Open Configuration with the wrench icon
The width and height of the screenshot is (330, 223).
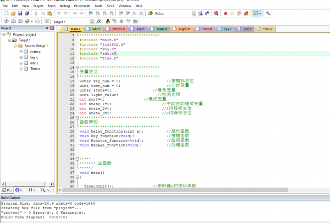pyautogui.click(x=268, y=13)
